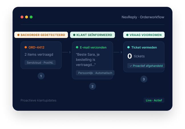Click the green dot beside E-mail verzonden
This screenshot has width=185, height=129.
point(77,47)
